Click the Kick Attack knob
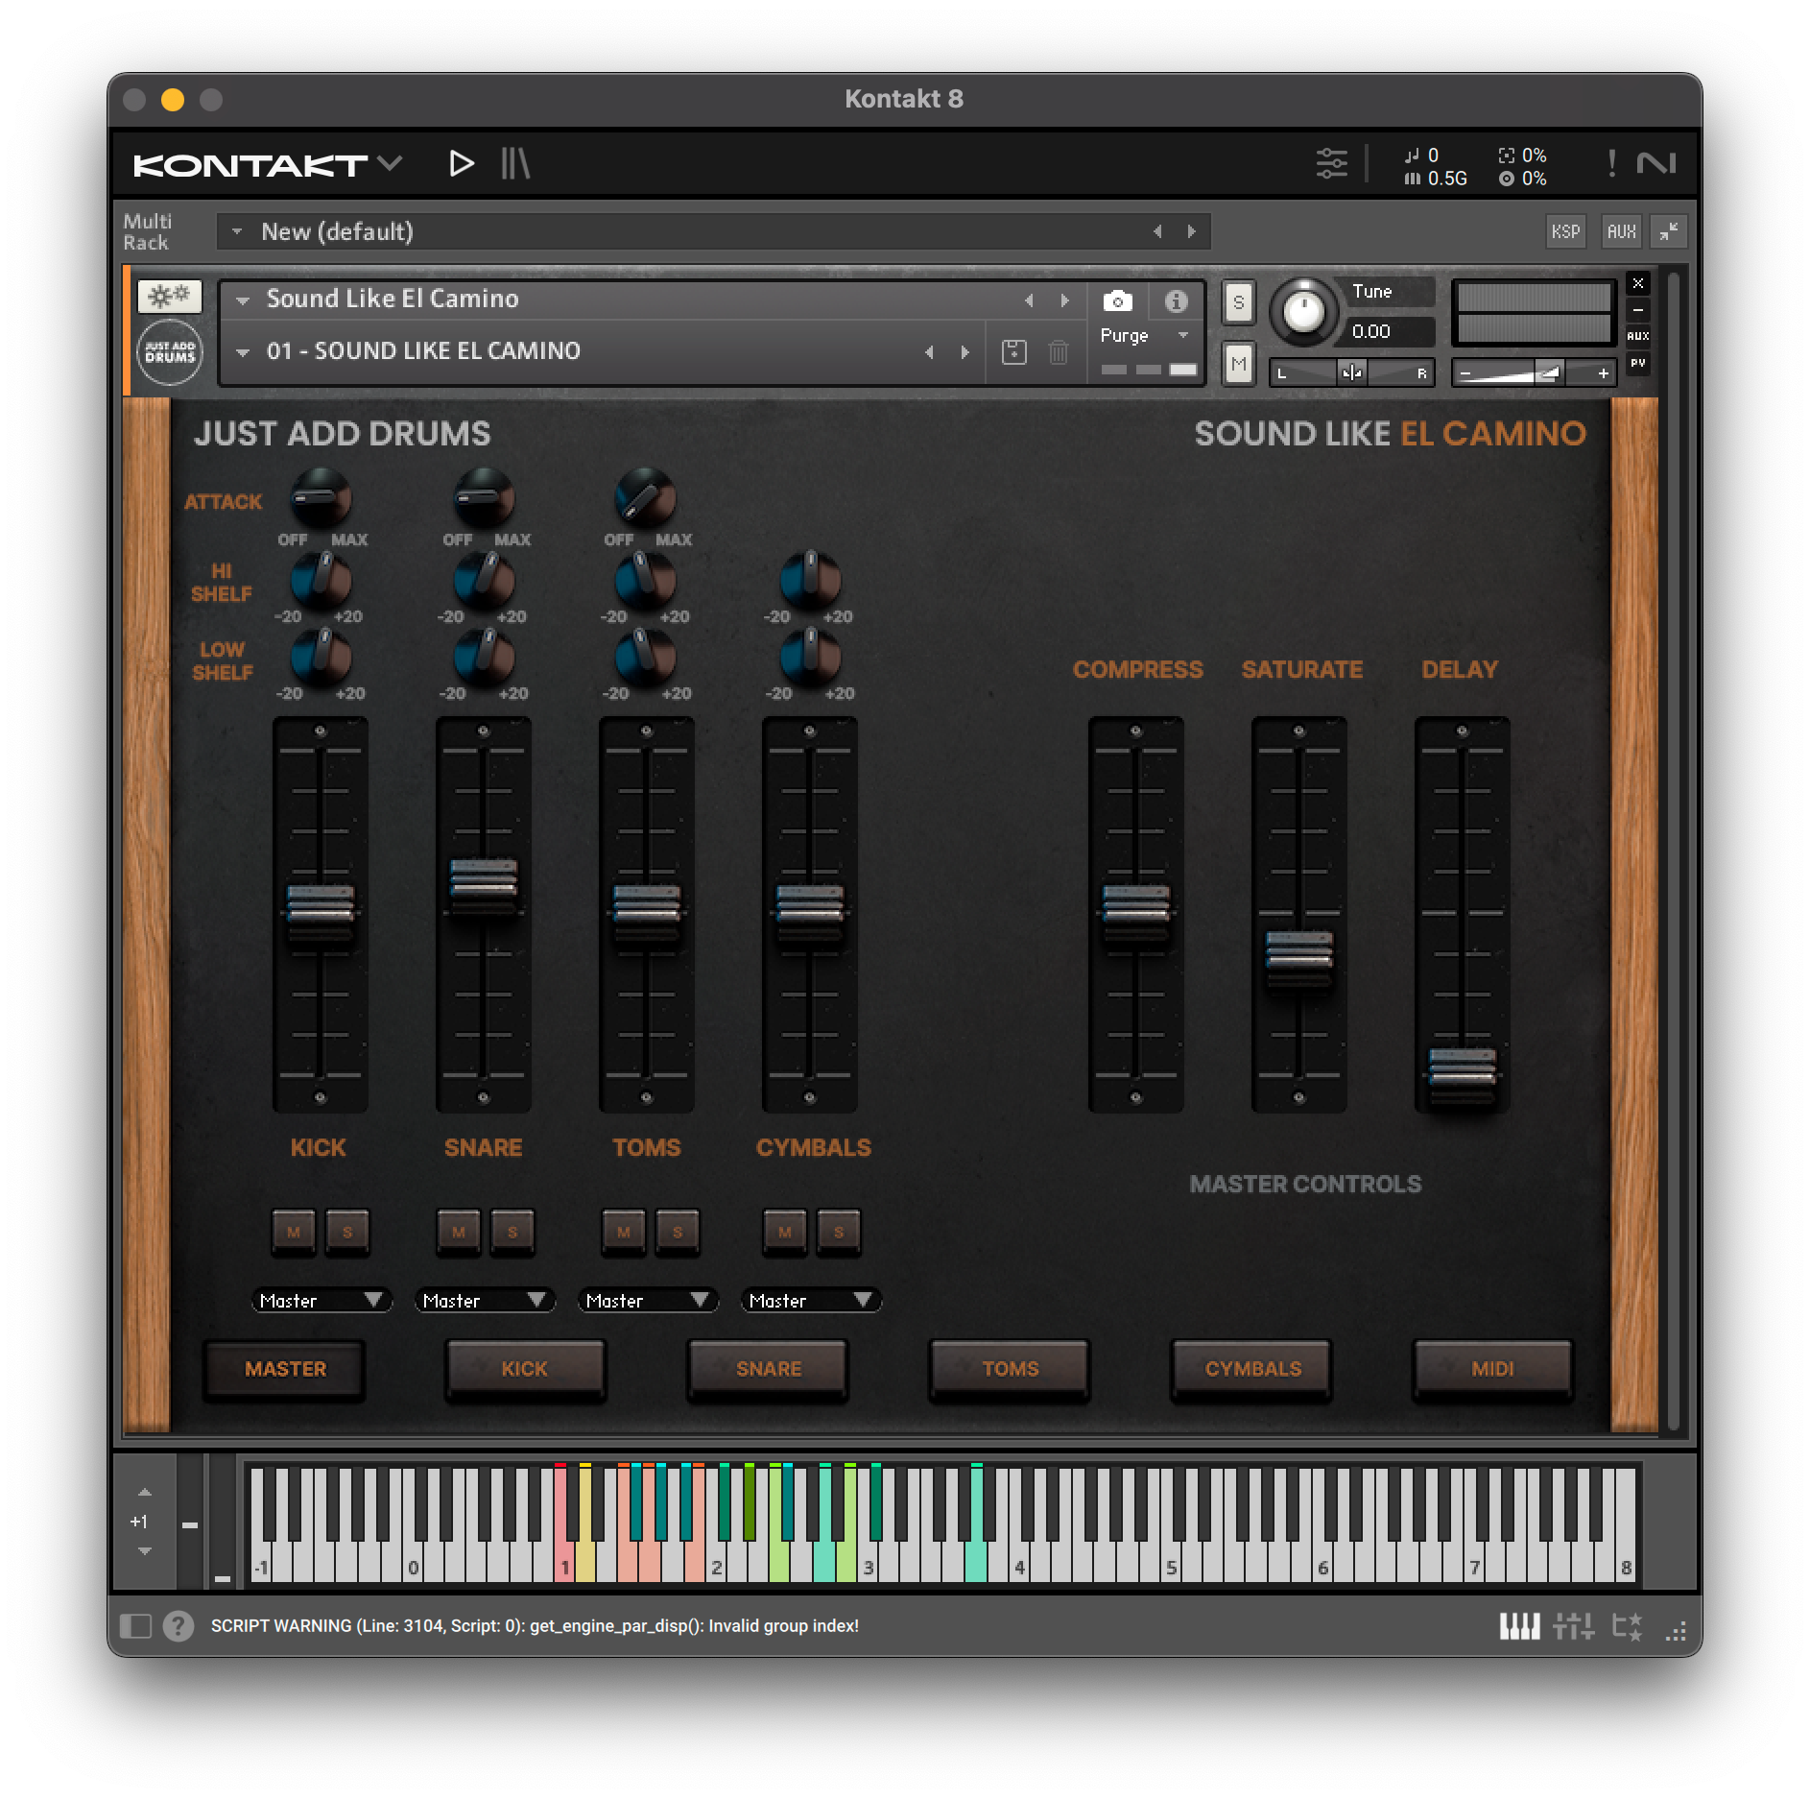The width and height of the screenshot is (1810, 1799). pyautogui.click(x=321, y=497)
